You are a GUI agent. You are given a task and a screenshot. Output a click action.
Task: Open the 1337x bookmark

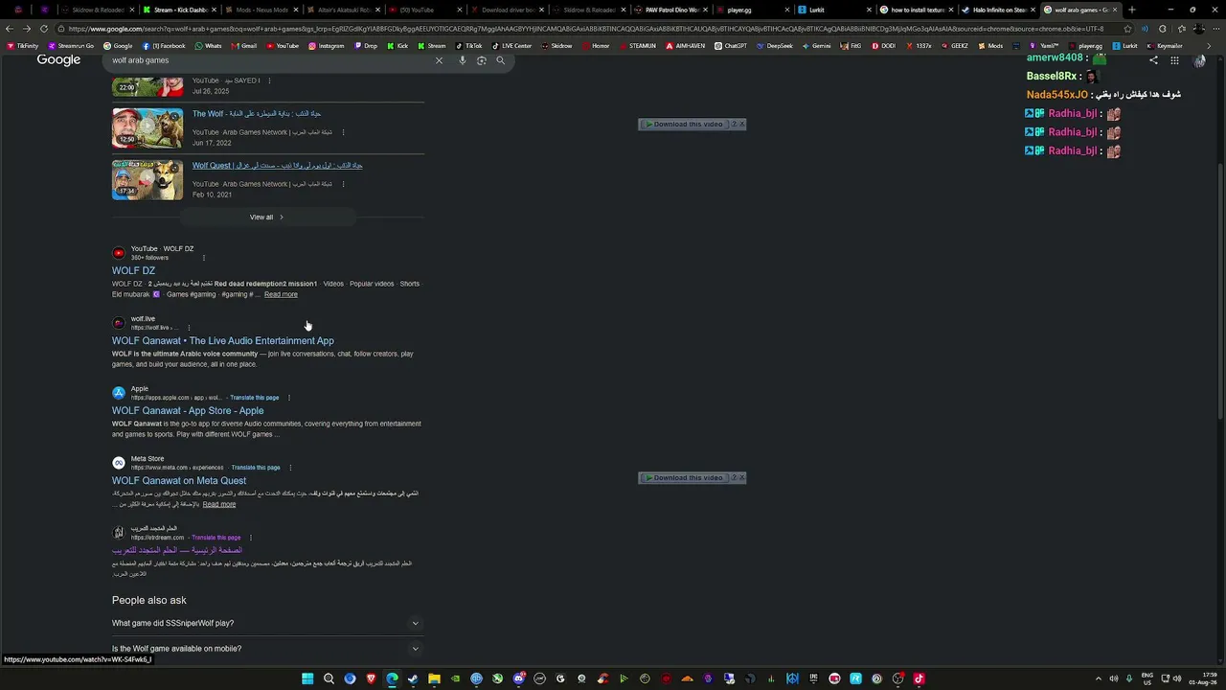[x=919, y=46]
